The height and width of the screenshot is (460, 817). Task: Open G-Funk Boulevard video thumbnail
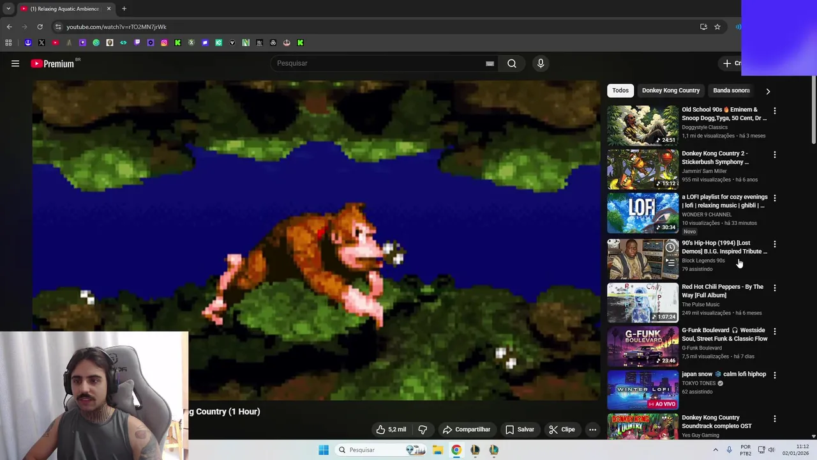[x=643, y=346]
